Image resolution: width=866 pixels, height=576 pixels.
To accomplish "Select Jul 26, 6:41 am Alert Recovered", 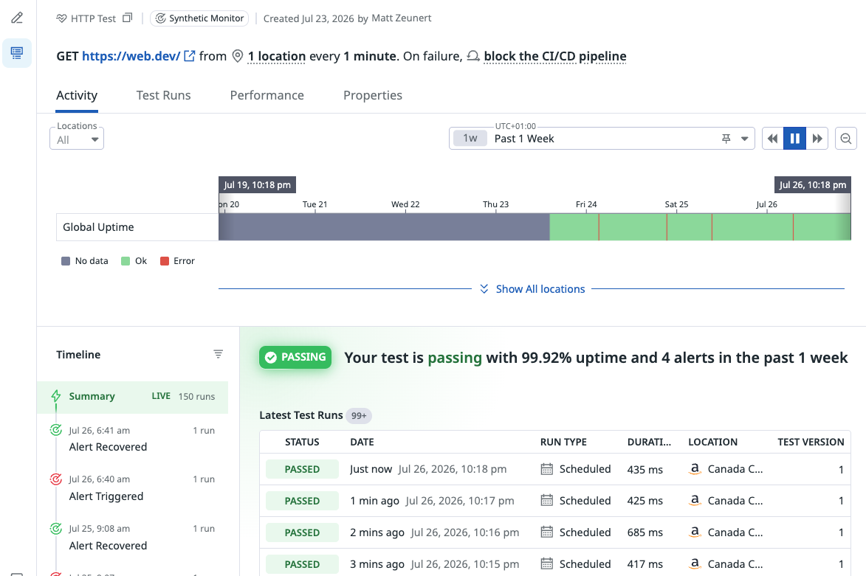I will coord(133,439).
